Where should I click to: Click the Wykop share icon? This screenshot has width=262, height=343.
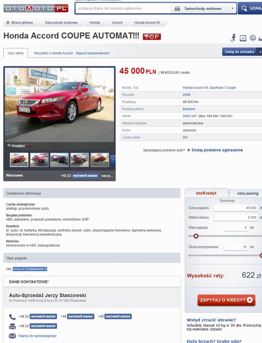(243, 38)
